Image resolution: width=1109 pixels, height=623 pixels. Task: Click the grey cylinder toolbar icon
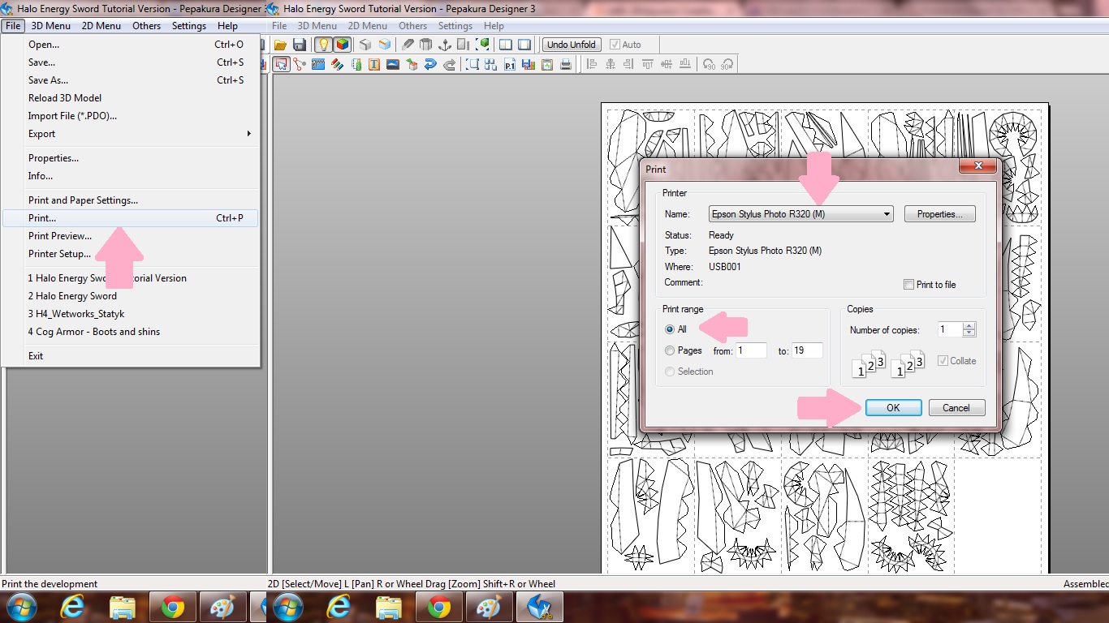tap(426, 45)
